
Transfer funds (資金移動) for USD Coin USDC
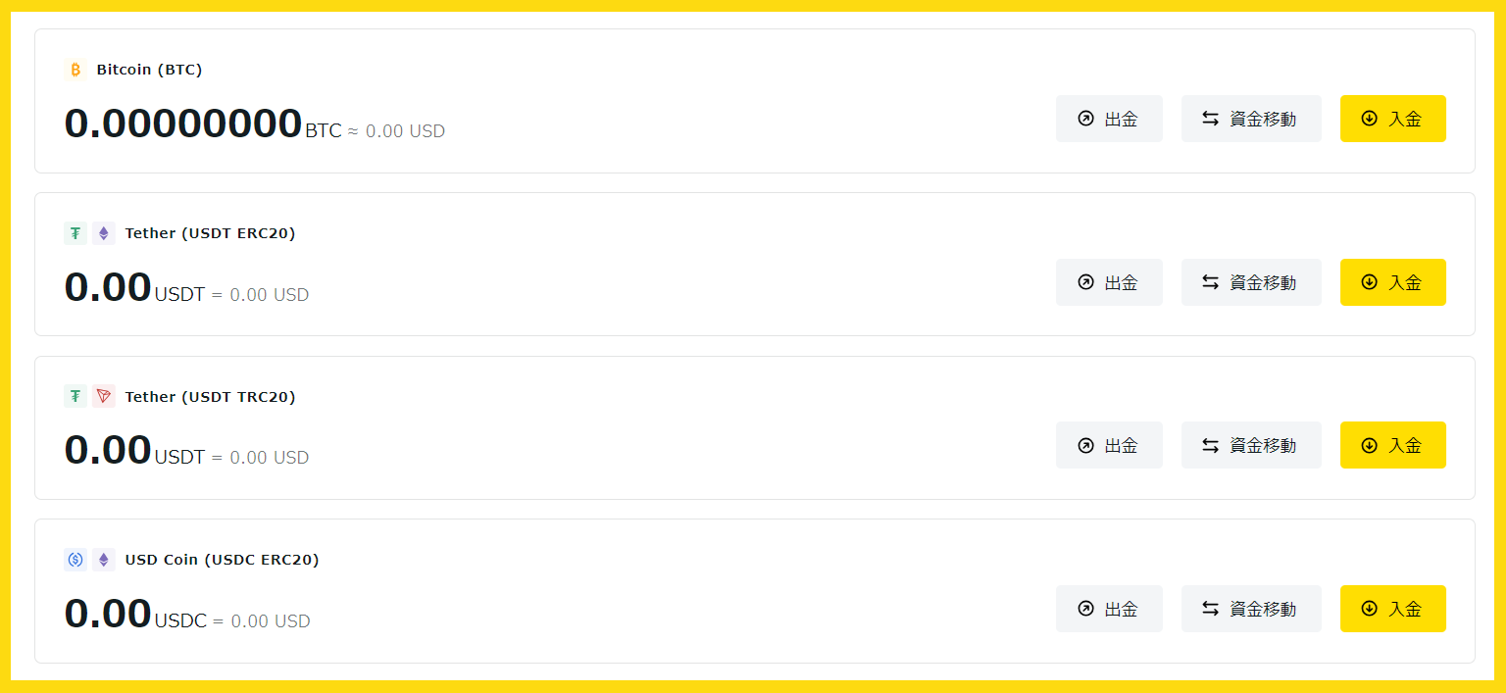(x=1251, y=609)
